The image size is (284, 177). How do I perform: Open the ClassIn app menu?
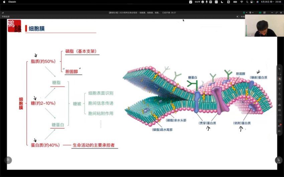(12, 2)
